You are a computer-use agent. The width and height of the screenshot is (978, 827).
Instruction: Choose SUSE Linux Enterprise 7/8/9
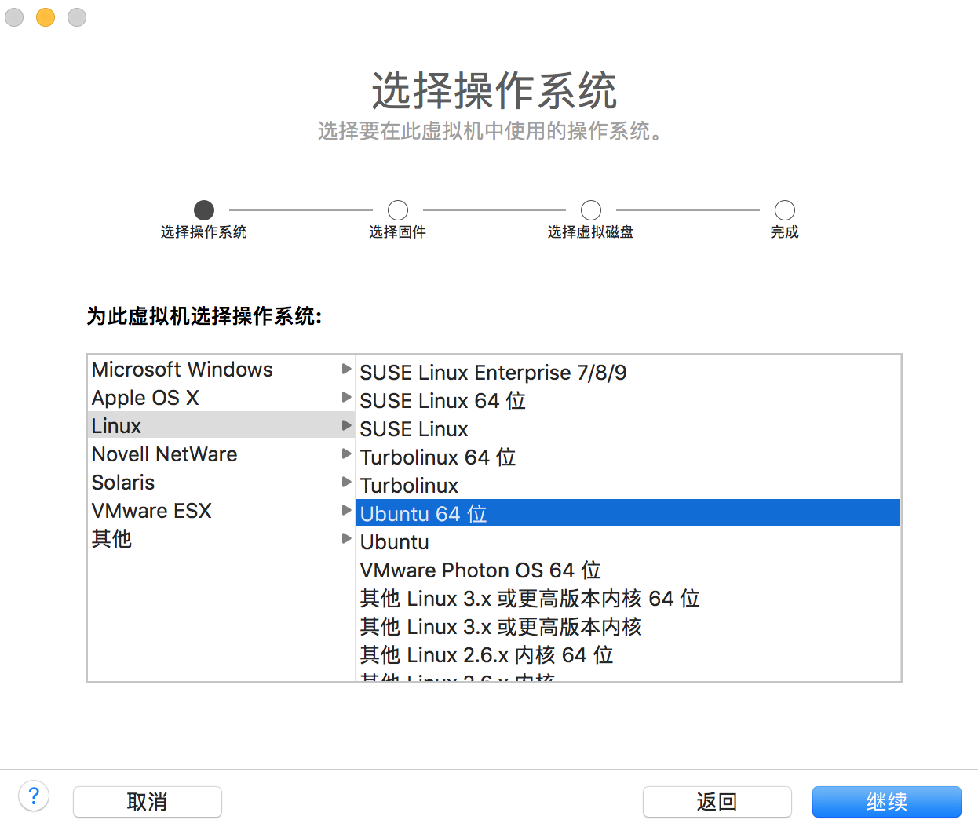coord(628,373)
